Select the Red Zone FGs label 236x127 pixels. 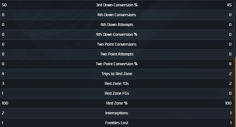(x=117, y=93)
